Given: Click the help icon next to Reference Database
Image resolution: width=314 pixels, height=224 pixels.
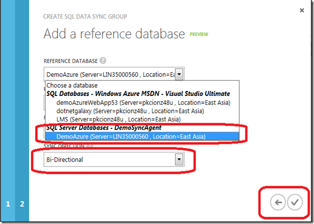Looking at the screenshot, I should (x=103, y=61).
